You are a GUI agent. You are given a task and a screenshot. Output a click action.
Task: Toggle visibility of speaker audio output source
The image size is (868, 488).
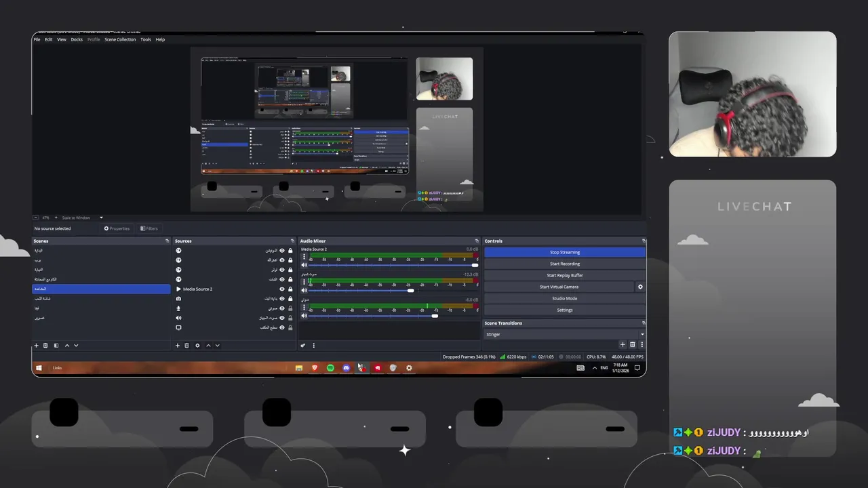[x=282, y=318]
